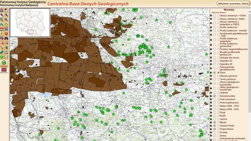Show the Otwory wiertnicze >=500m layer
This screenshot has width=251, height=141.
214,16
